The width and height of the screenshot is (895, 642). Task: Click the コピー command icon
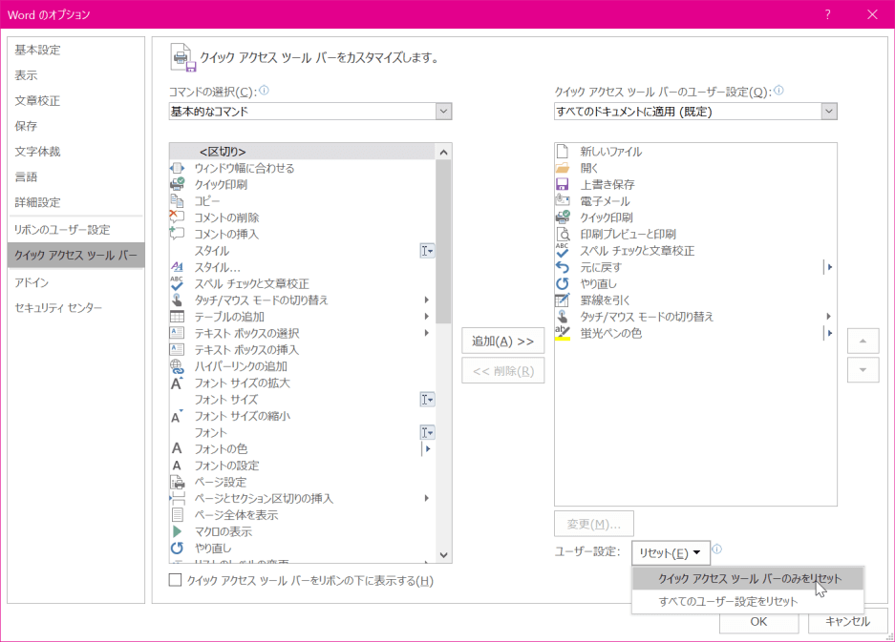pyautogui.click(x=177, y=200)
